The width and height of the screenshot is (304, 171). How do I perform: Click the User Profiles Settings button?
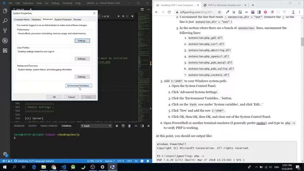point(82,59)
